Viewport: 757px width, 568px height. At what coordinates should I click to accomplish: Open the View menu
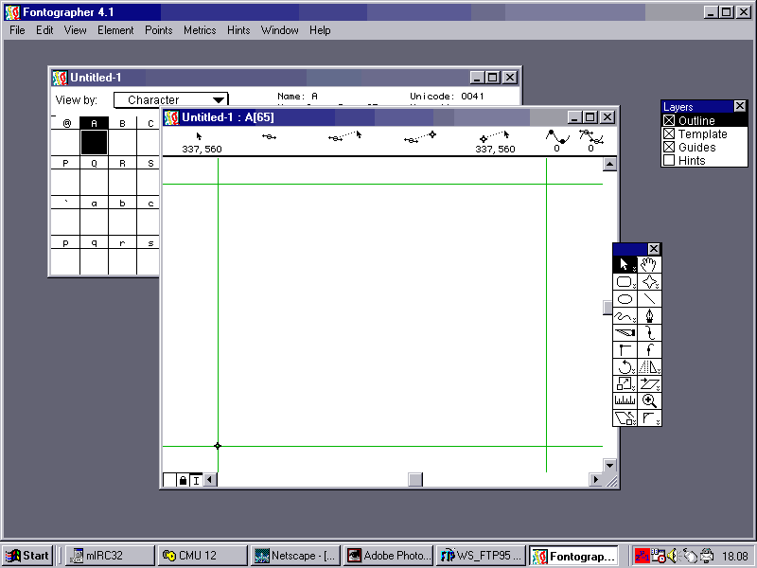[76, 30]
